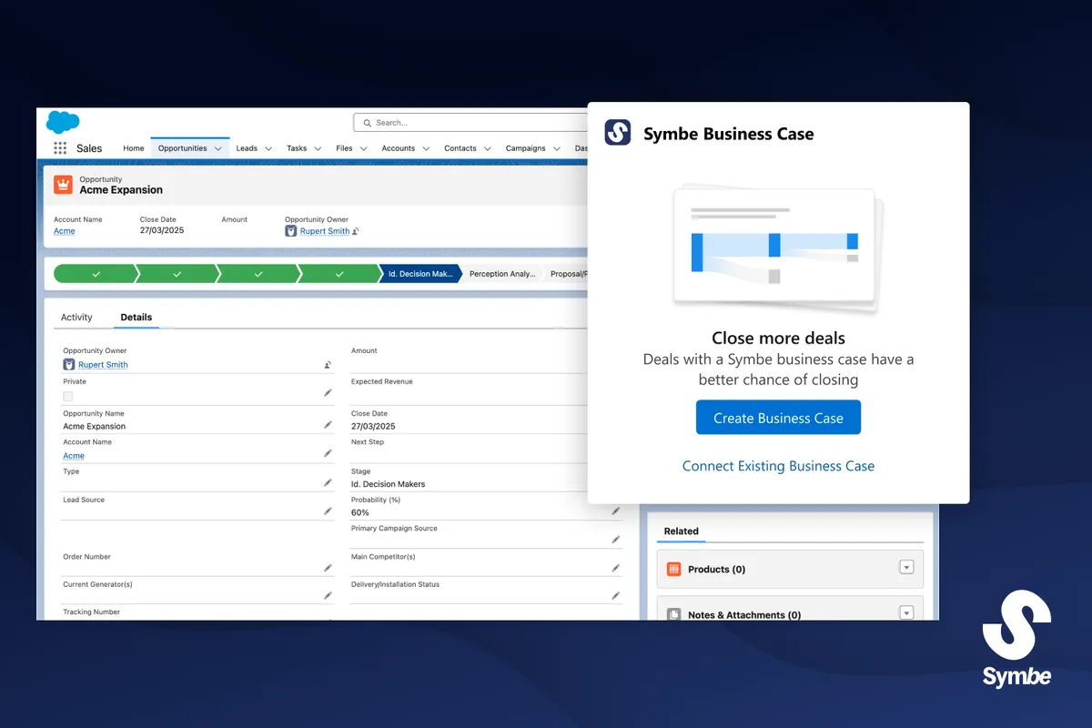The height and width of the screenshot is (728, 1092).
Task: Open Acme link in Details section
Action: 74,456
